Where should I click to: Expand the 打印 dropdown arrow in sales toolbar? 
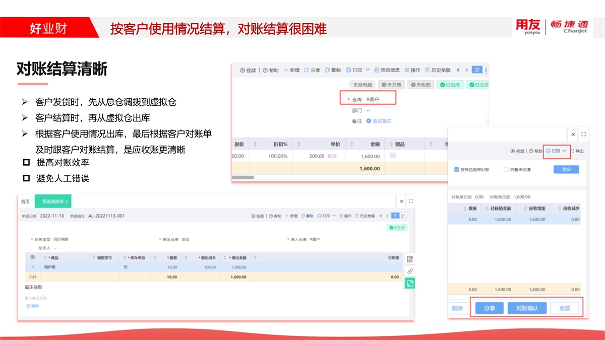point(368,70)
